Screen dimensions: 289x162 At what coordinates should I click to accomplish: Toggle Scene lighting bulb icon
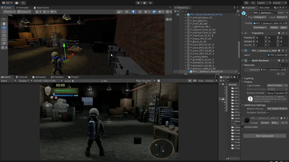133,12
